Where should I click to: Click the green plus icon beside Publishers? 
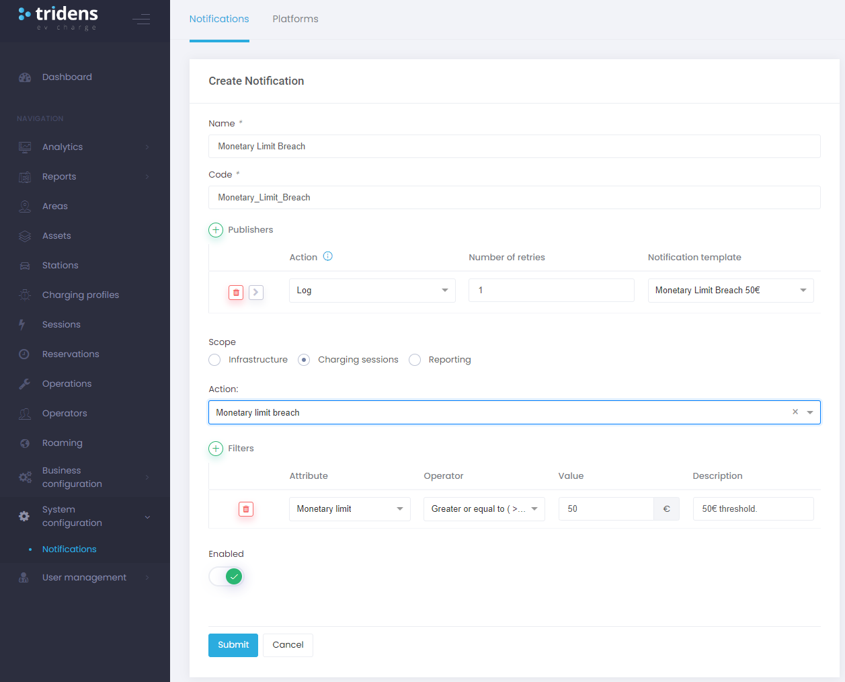[216, 230]
